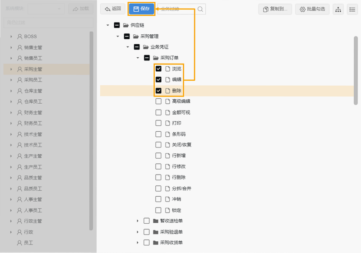Viewport: 361px width, 253px height.
Task: Click the permission tree vertical scrollbar
Action: coord(356,70)
